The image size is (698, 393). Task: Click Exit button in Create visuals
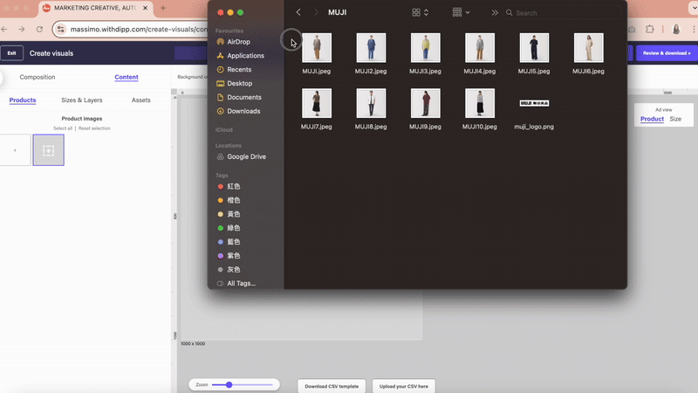point(11,53)
